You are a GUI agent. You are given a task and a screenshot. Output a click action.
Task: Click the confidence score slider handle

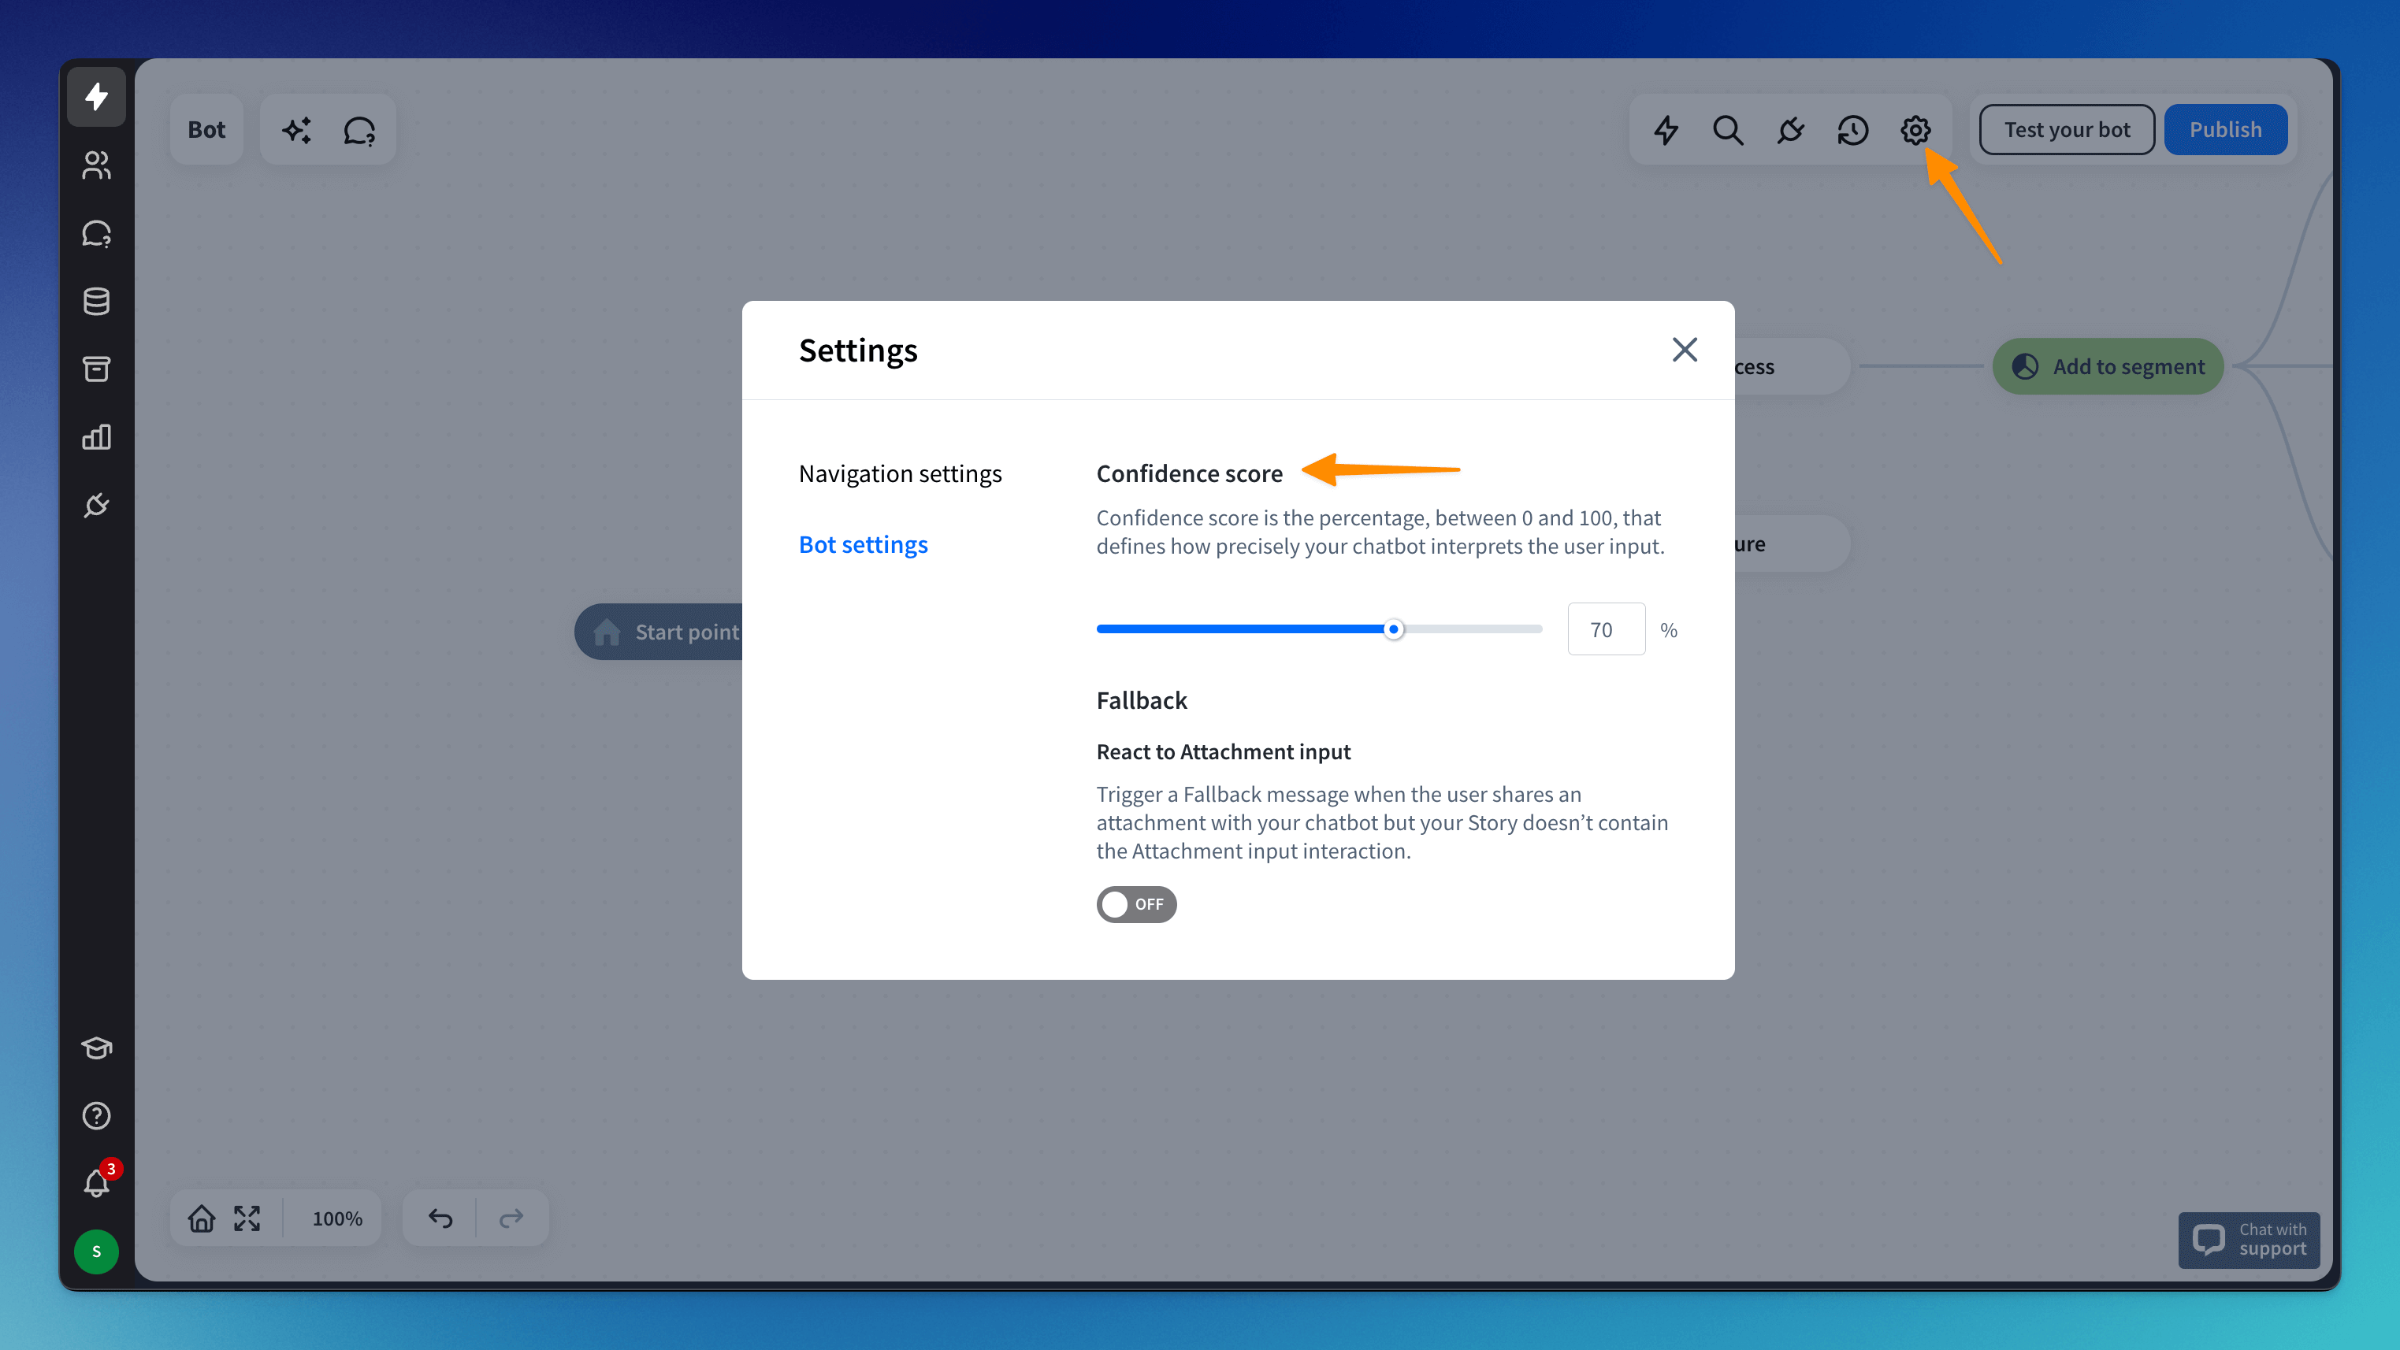[1394, 629]
